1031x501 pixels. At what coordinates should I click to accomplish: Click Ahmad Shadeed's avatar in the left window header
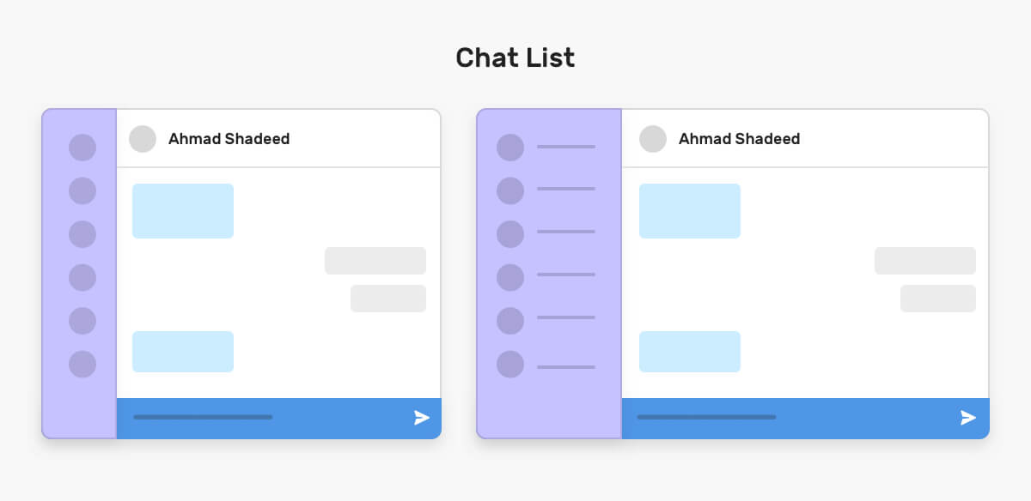[143, 139]
